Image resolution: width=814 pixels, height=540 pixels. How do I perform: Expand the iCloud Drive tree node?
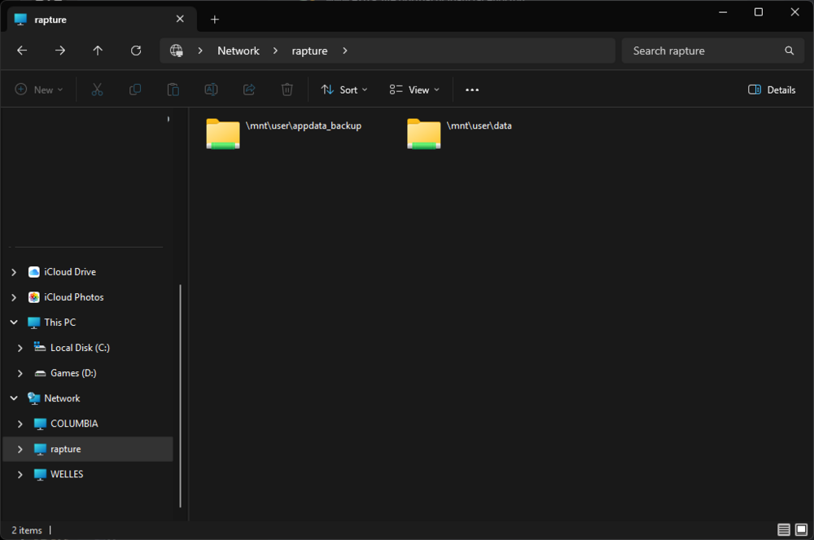tap(14, 272)
